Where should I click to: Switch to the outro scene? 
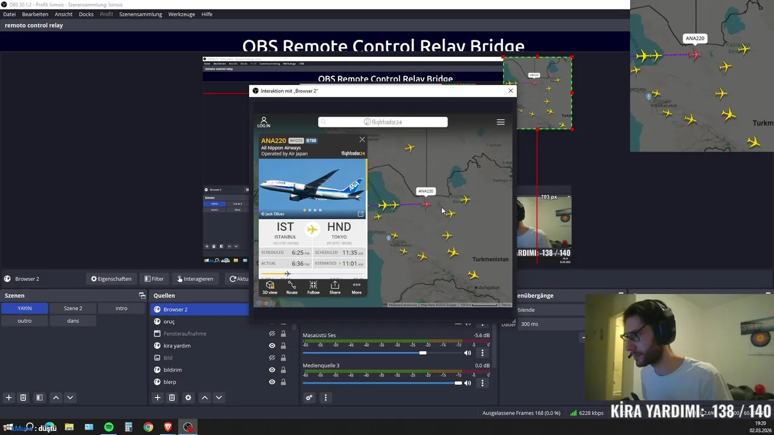(x=24, y=321)
